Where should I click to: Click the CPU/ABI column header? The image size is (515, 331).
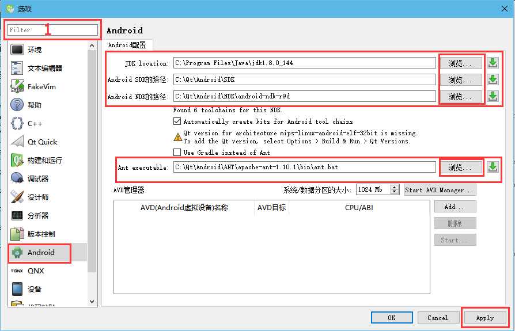tap(359, 208)
